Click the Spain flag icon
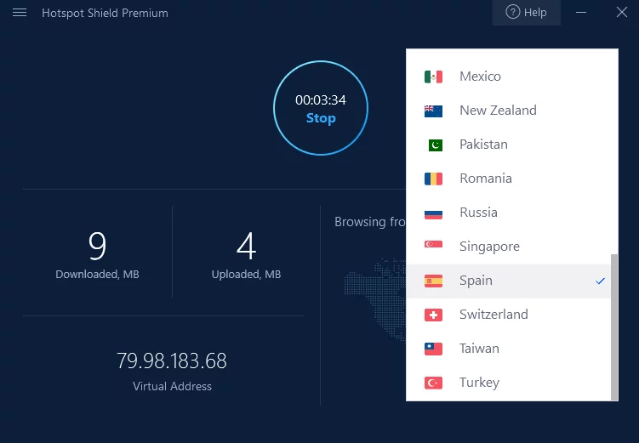639x443 pixels. click(433, 281)
